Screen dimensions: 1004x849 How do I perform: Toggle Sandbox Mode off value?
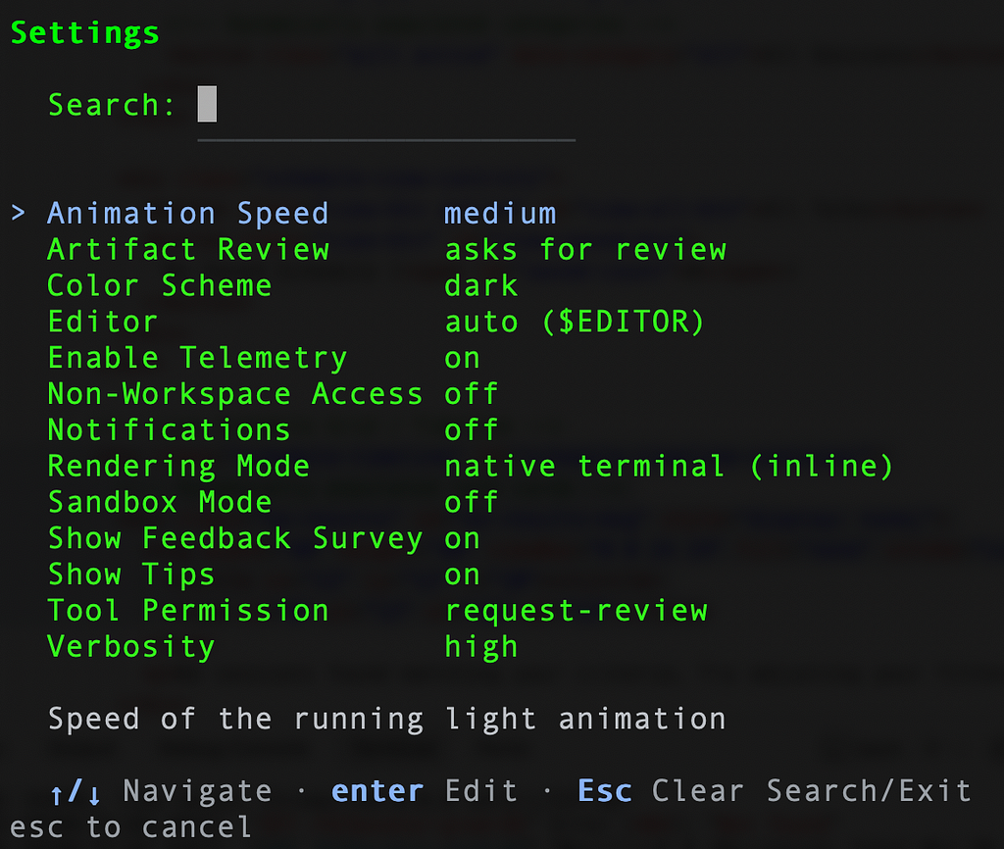tap(472, 502)
